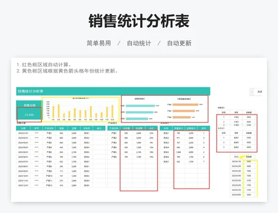
Task: Click the 排名 header of the salesperson statistics table
Action: pos(203,128)
